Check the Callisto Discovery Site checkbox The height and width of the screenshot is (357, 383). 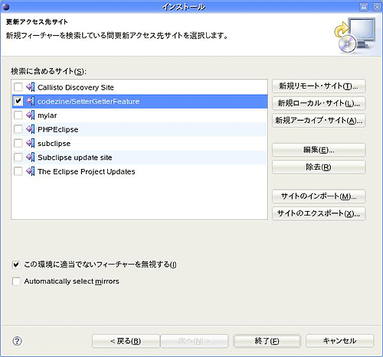18,87
